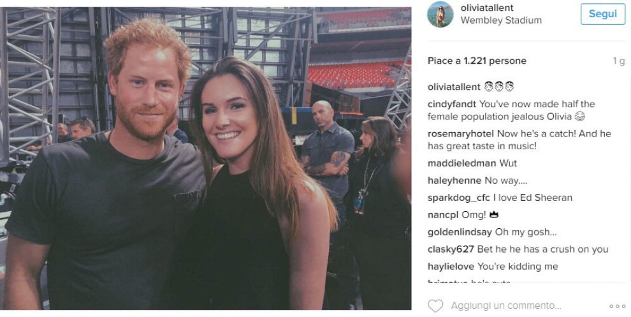This screenshot has width=631, height=317.
Task: Open cindyfandt's profile from comments
Action: [x=452, y=104]
